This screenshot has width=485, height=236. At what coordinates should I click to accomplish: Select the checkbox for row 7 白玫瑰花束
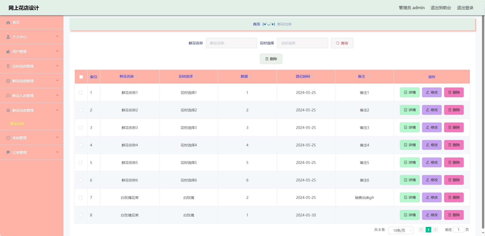[81, 198]
